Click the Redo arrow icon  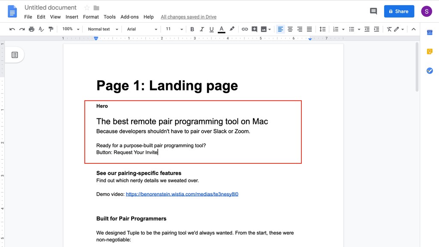22,29
